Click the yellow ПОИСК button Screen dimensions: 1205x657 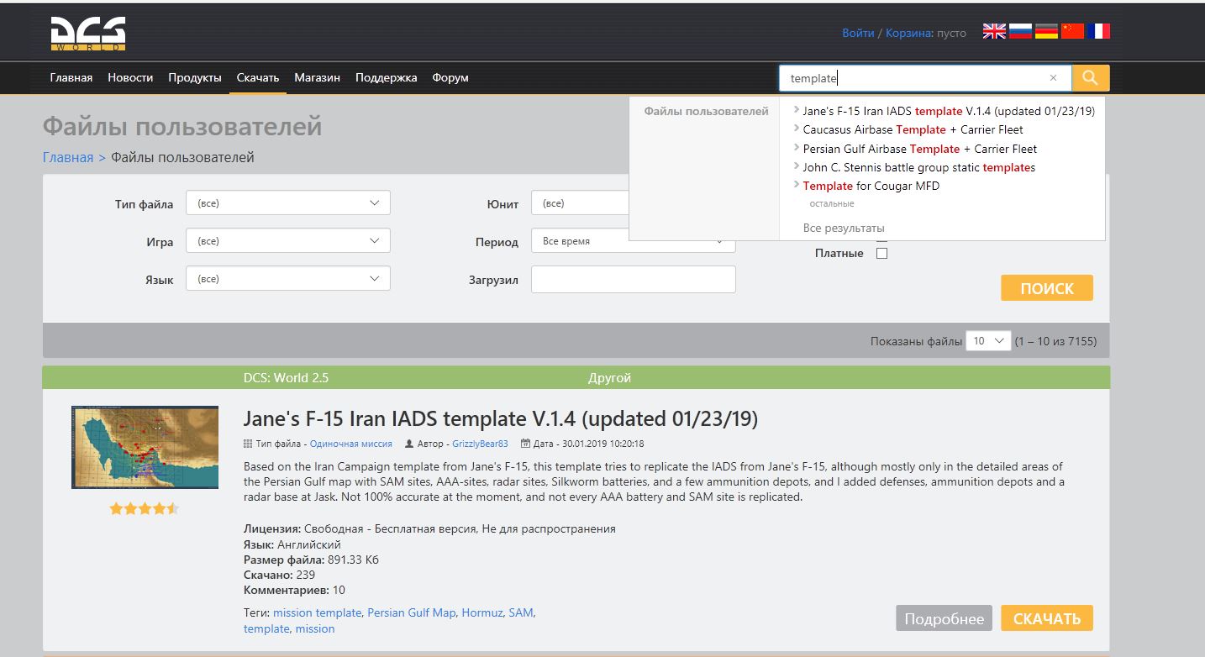click(1047, 288)
